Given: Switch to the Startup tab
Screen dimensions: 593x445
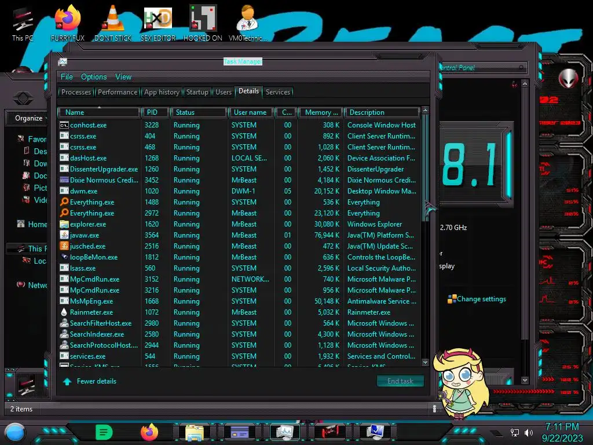Looking at the screenshot, I should pyautogui.click(x=197, y=92).
